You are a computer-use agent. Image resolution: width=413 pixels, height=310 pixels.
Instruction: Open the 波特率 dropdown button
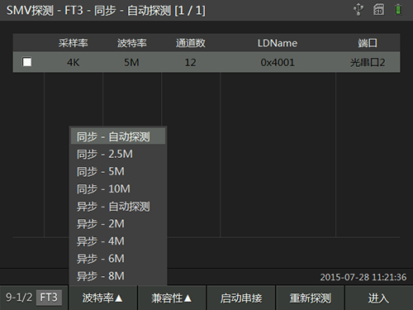click(x=103, y=298)
